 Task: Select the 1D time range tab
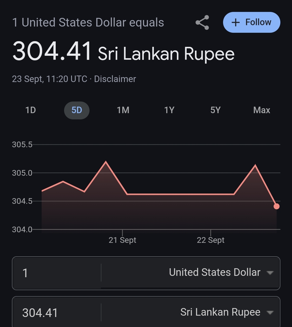31,110
